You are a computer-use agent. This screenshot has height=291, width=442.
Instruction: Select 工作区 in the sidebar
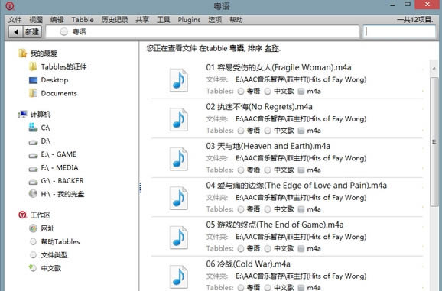pyautogui.click(x=41, y=215)
